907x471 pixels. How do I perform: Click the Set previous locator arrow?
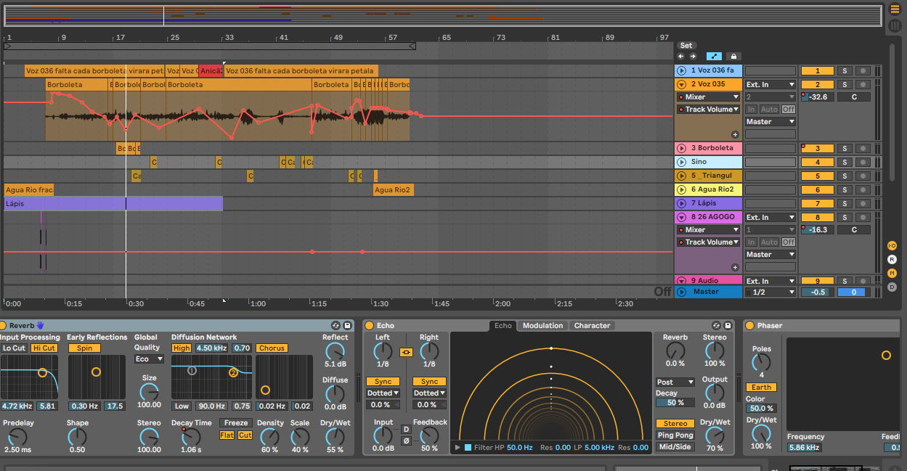681,56
